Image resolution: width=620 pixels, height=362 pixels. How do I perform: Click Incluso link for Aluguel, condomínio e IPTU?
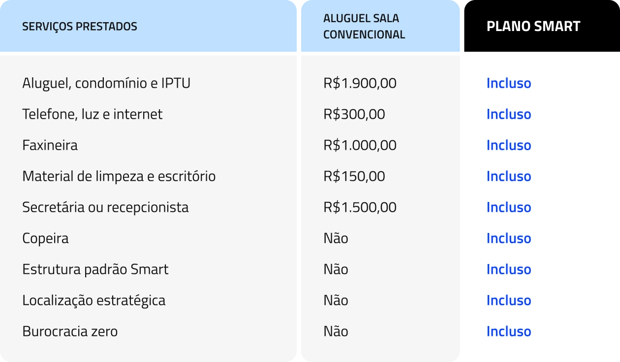(509, 83)
